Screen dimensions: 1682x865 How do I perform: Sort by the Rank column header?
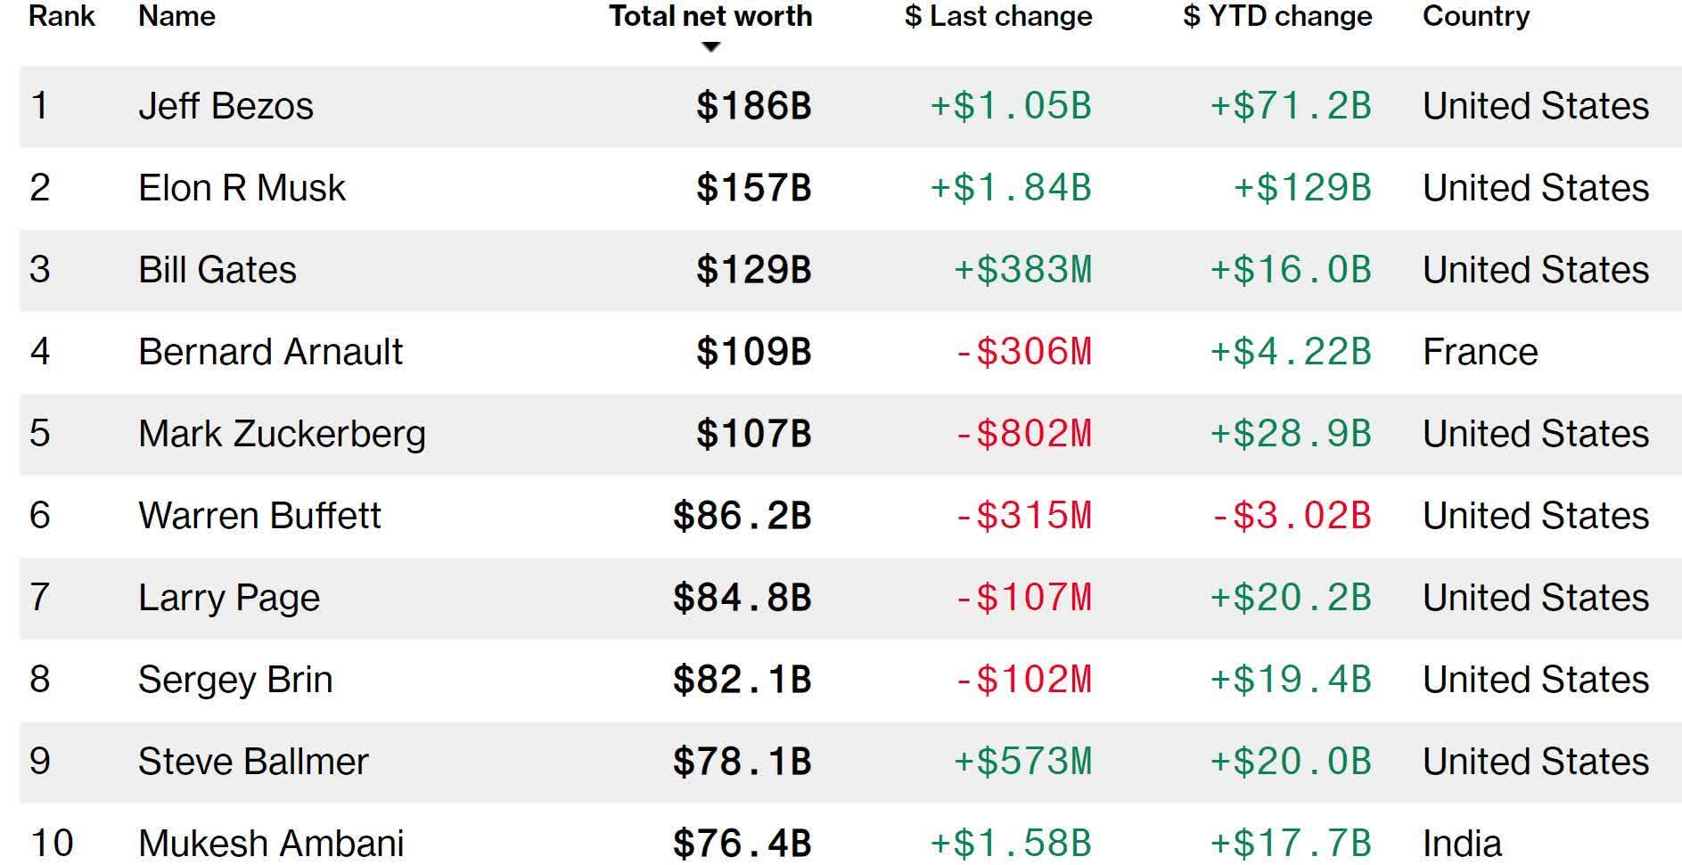point(62,16)
